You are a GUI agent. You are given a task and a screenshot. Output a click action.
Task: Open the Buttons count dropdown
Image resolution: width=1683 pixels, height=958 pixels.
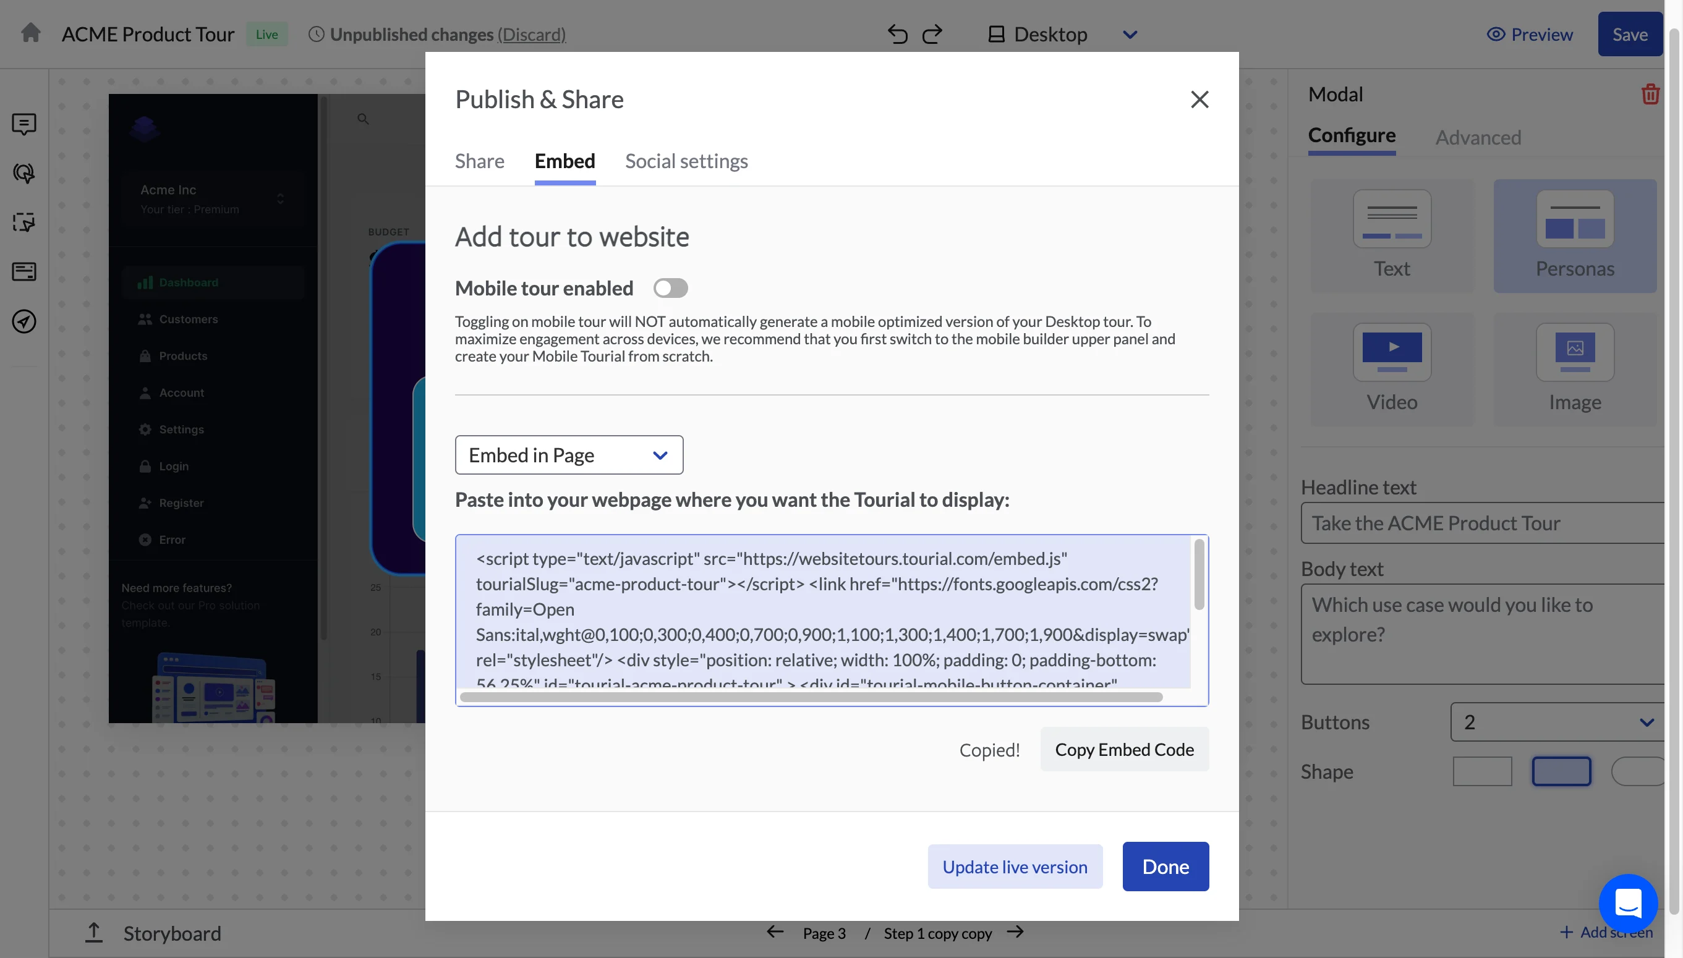coord(1557,722)
